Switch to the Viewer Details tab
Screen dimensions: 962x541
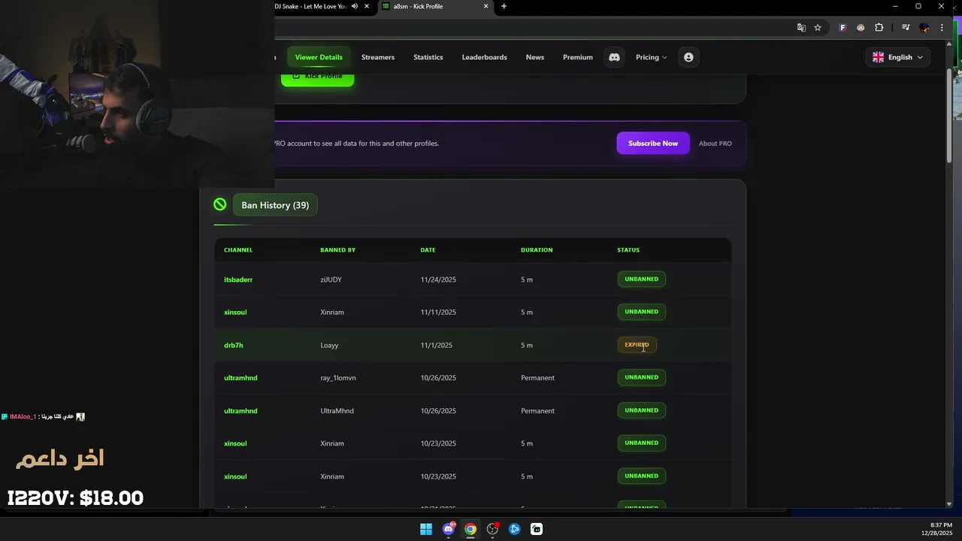point(319,57)
